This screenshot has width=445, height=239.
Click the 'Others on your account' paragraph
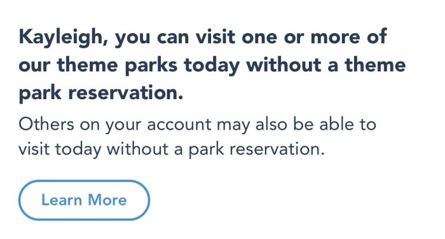[197, 137]
